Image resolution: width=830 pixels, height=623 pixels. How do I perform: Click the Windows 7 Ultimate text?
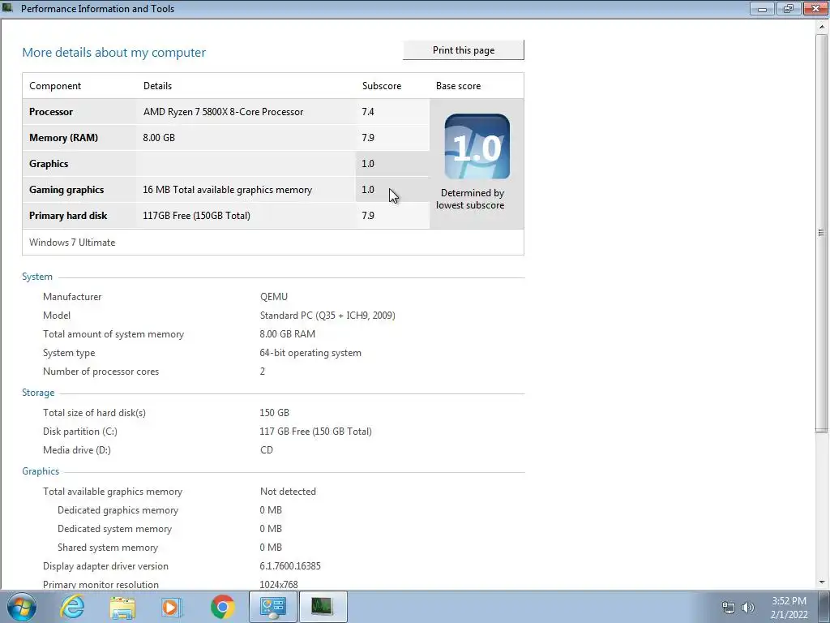(72, 243)
